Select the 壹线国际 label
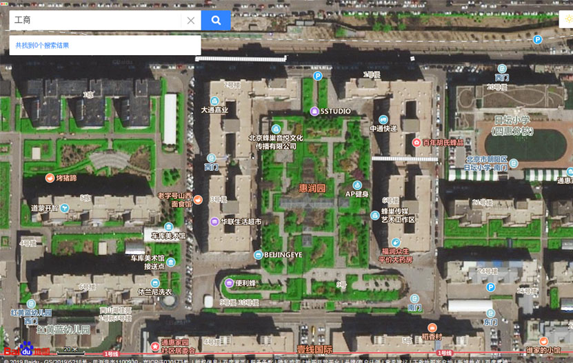Image resolution: width=573 pixels, height=363 pixels. [314, 349]
